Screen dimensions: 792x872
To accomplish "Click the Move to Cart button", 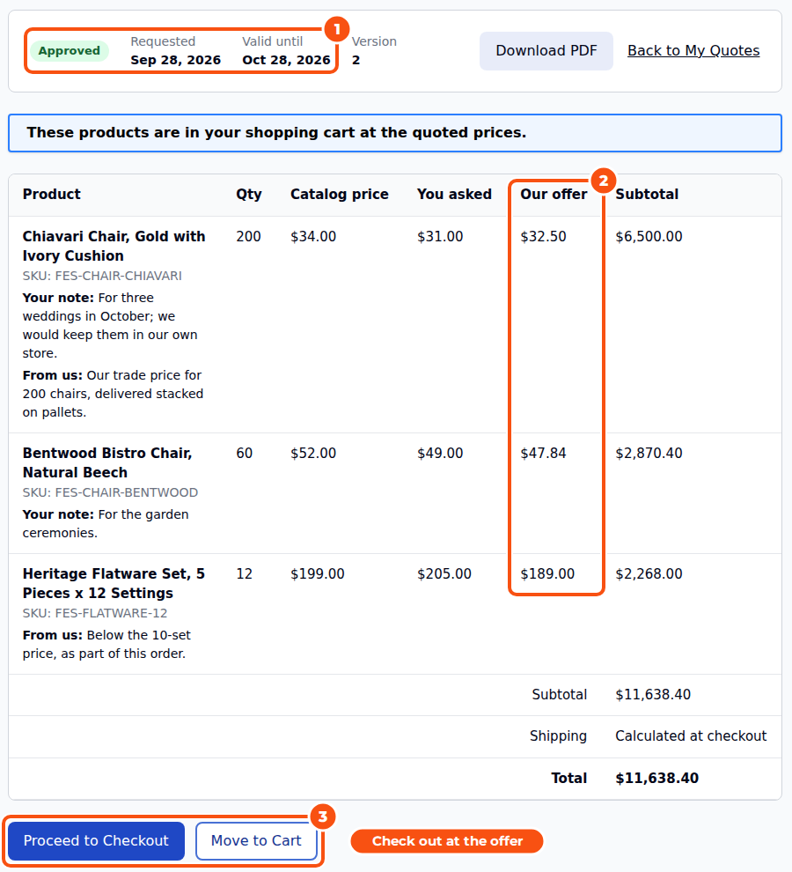I will click(256, 840).
